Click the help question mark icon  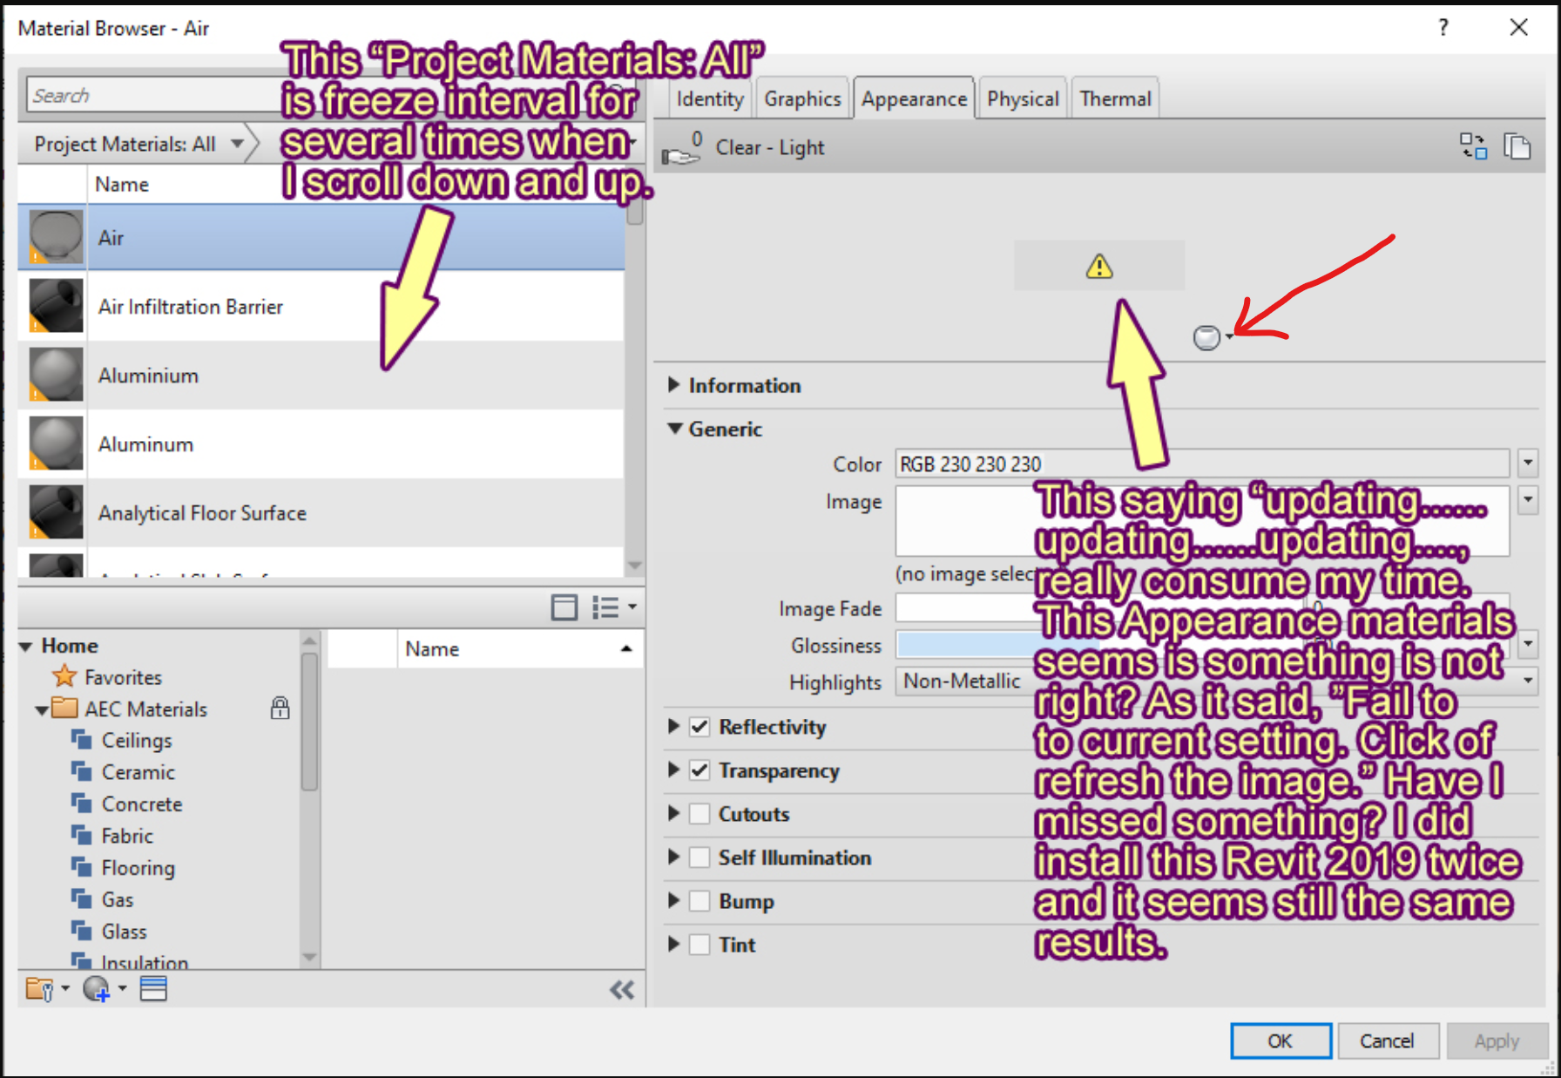(x=1443, y=28)
